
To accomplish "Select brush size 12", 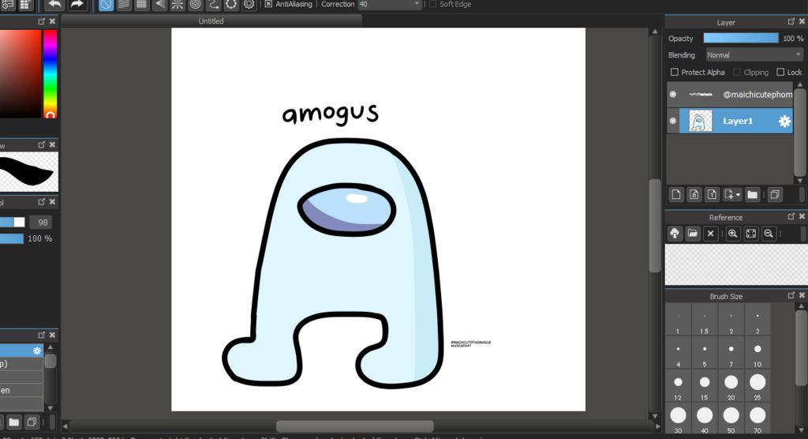I will point(678,386).
